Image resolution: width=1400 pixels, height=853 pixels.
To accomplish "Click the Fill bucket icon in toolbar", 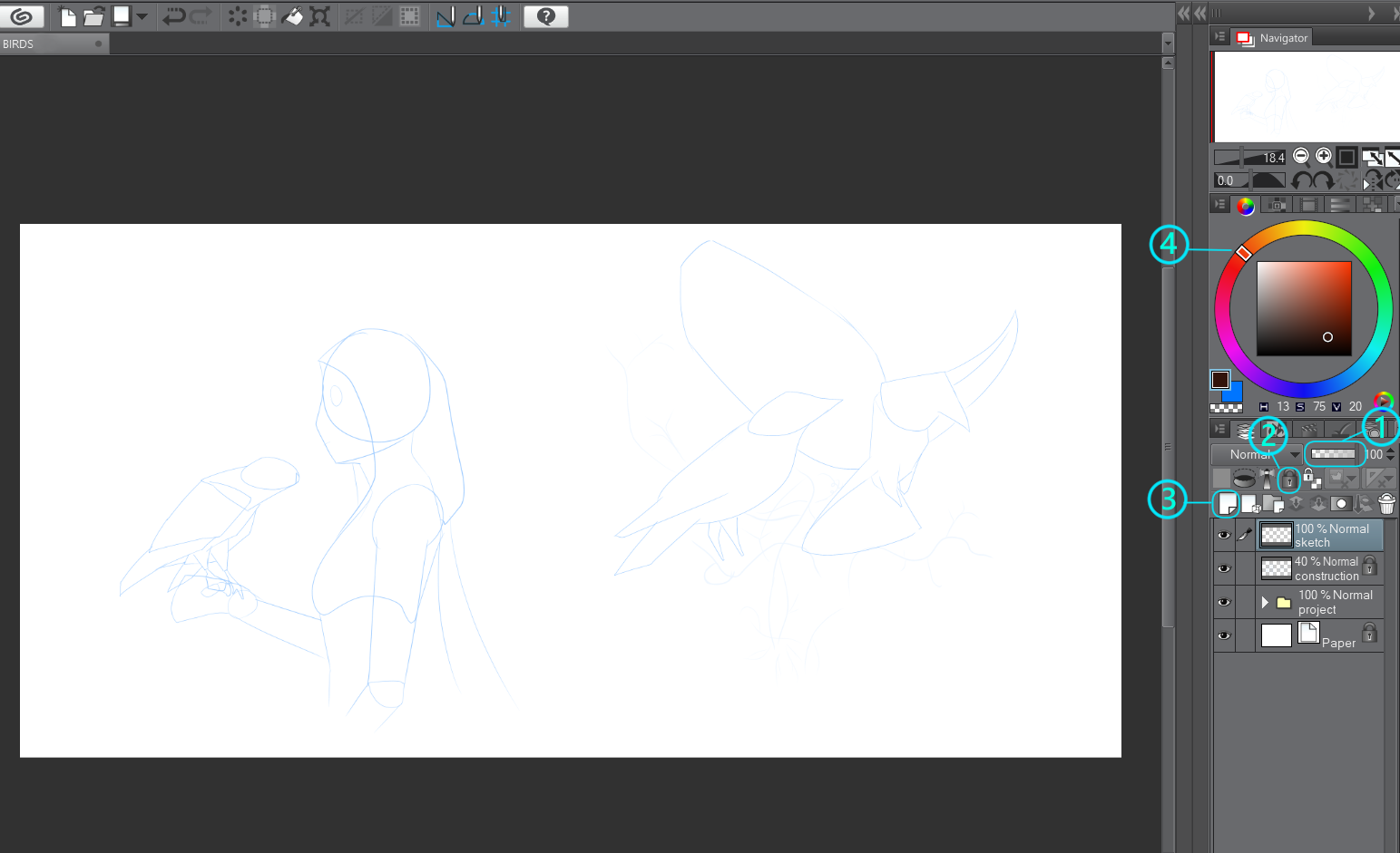I will 292,16.
